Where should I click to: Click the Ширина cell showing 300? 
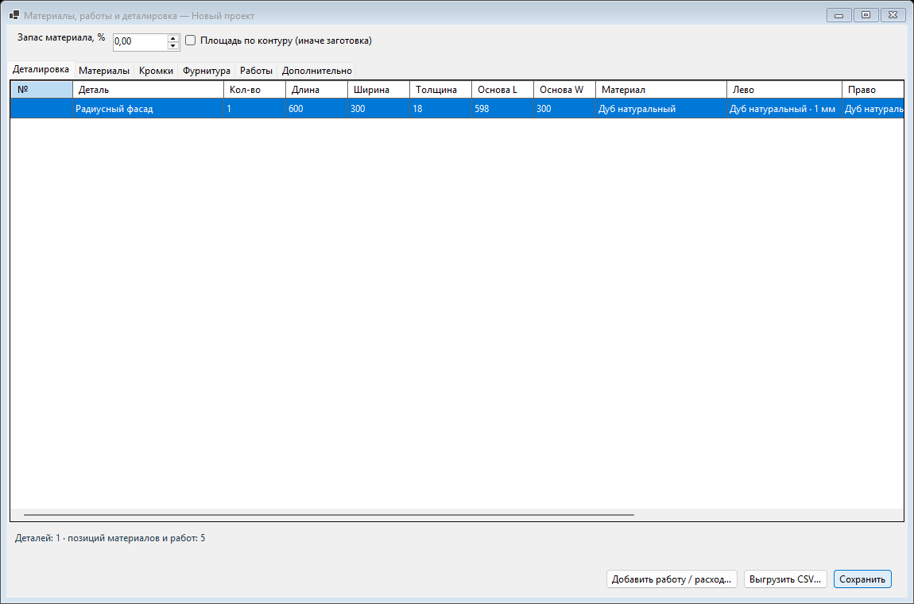tap(379, 108)
